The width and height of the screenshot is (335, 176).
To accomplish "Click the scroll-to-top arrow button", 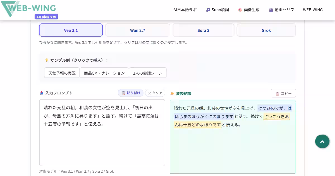I will point(322,141).
